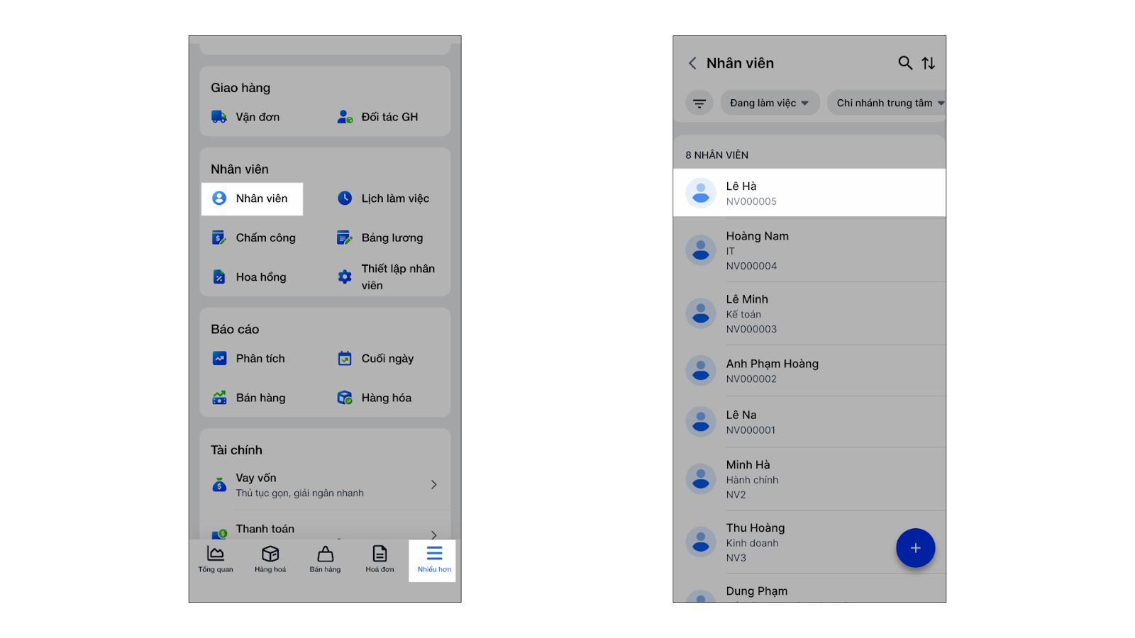Switch to Hoá đơn tab
The width and height of the screenshot is (1135, 638).
coord(380,559)
